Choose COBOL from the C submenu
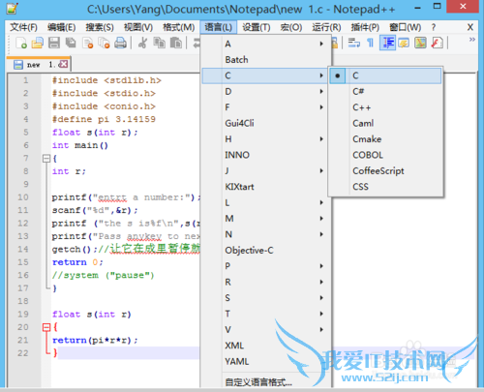Screen dimensions: 484x392 pyautogui.click(x=385, y=155)
